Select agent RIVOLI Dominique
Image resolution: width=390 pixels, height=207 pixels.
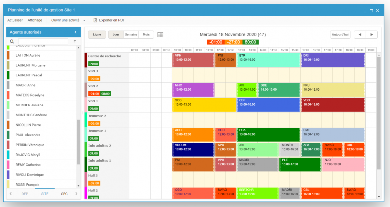[x=41, y=175]
